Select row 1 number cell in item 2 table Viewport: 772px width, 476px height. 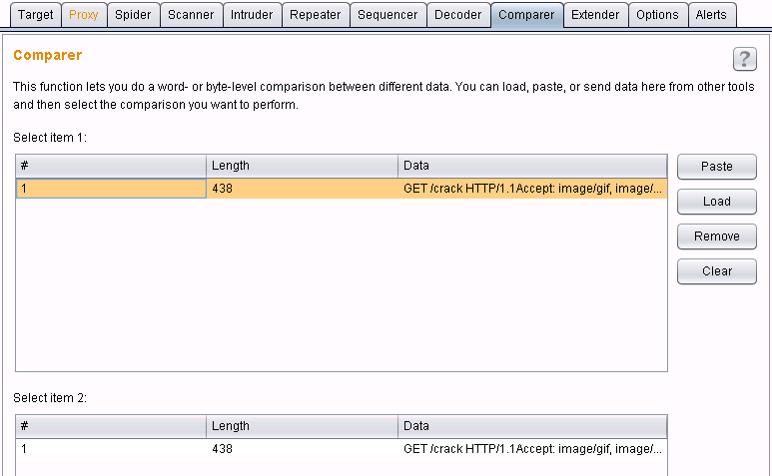111,449
